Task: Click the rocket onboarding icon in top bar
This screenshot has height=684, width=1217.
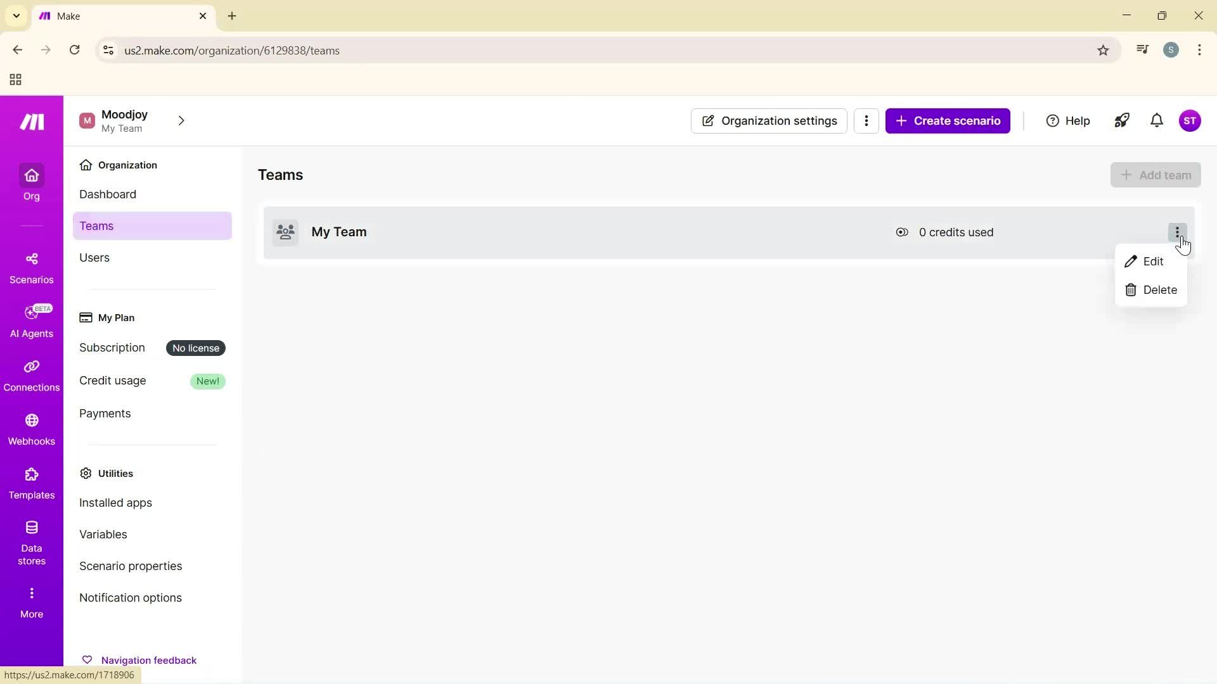Action: coord(1122,120)
